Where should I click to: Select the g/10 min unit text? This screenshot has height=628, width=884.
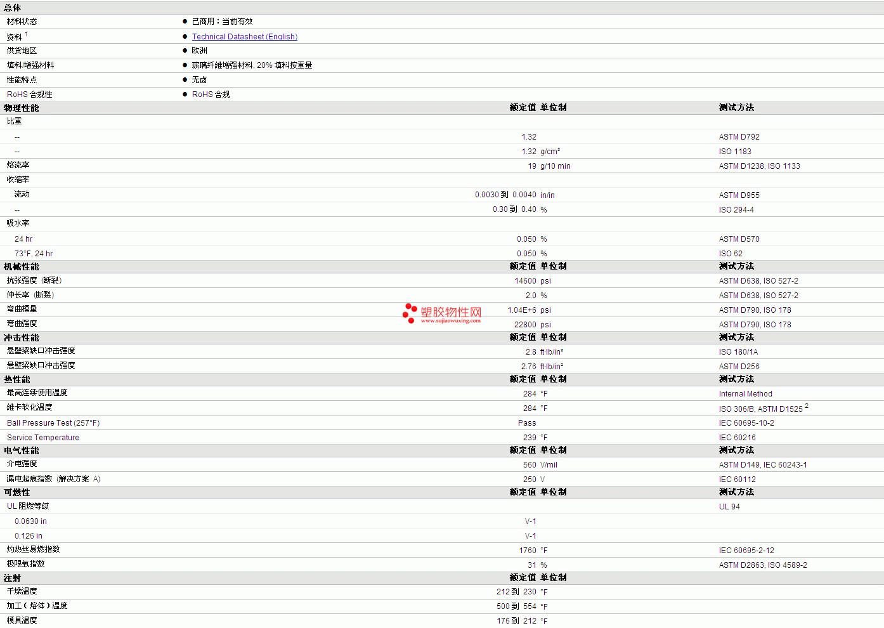tap(556, 166)
